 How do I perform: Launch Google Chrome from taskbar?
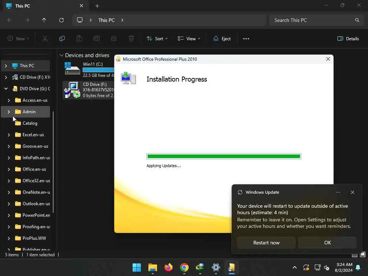(x=184, y=267)
